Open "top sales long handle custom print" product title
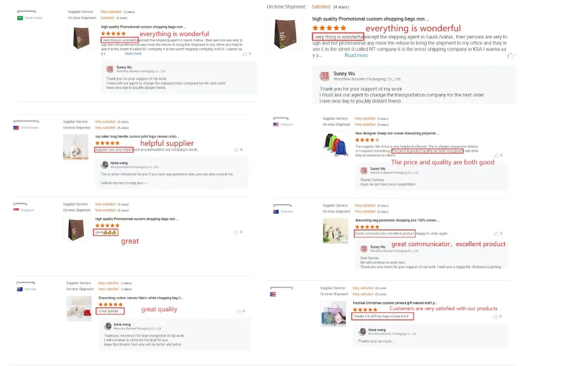The height and width of the screenshot is (366, 574). 137,136
